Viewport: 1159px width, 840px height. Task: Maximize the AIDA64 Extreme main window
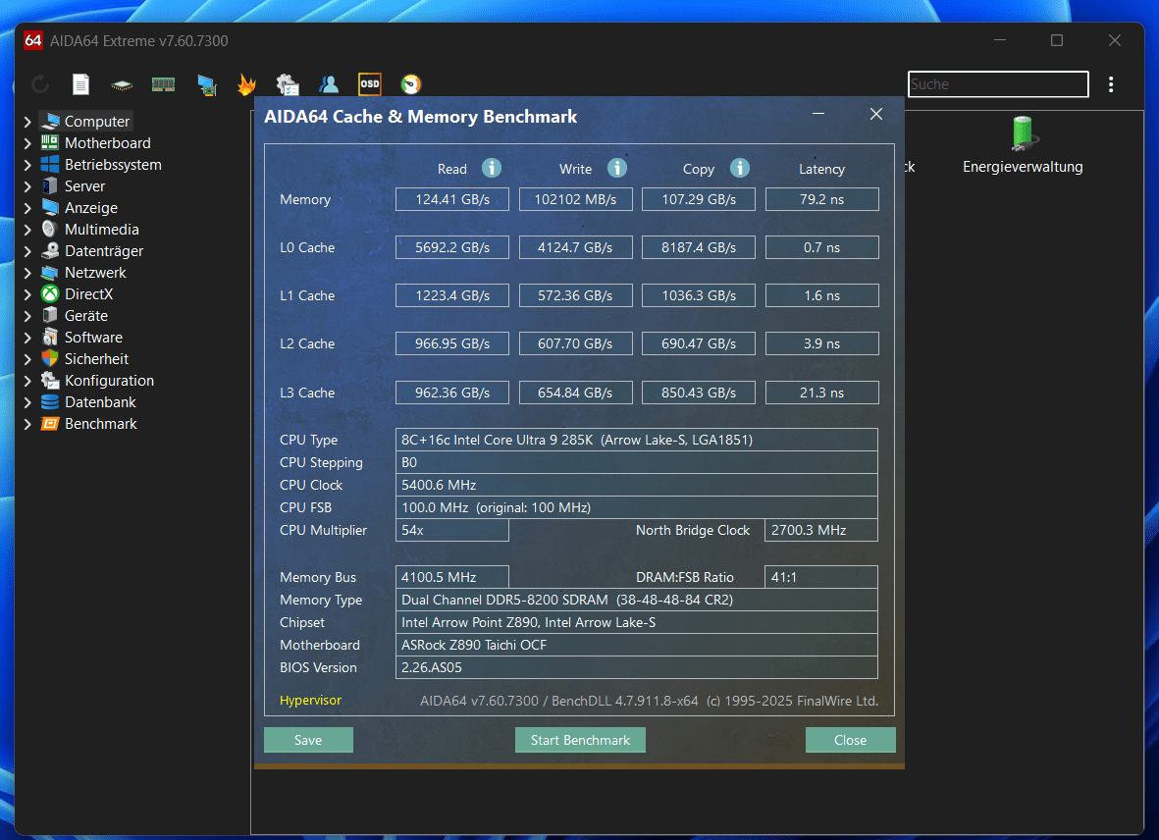pyautogui.click(x=1057, y=40)
